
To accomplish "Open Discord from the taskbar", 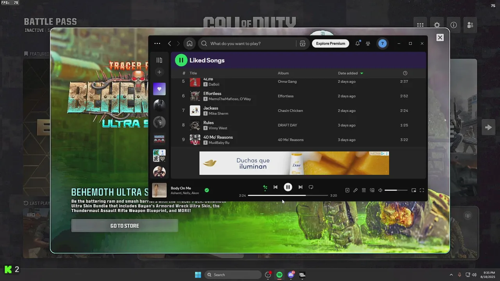I will pyautogui.click(x=291, y=275).
